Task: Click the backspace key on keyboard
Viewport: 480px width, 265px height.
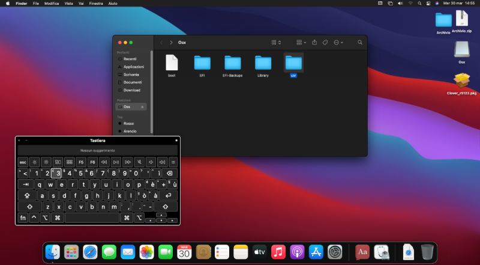Action: [x=169, y=173]
